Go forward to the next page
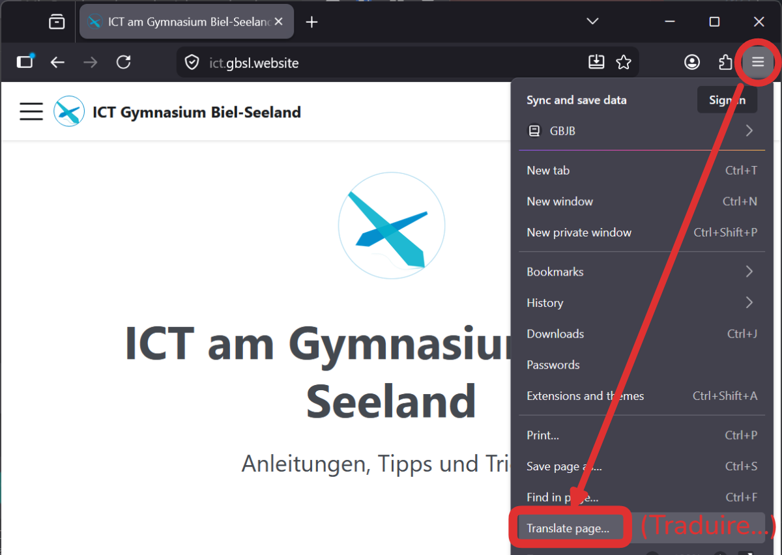 91,62
